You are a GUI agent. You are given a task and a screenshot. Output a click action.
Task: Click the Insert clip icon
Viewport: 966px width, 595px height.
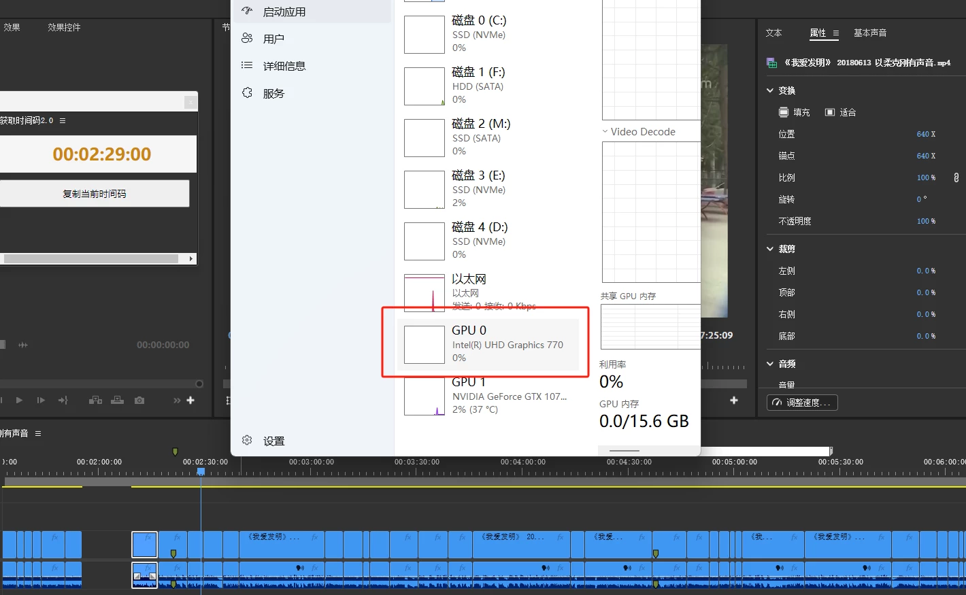(95, 401)
